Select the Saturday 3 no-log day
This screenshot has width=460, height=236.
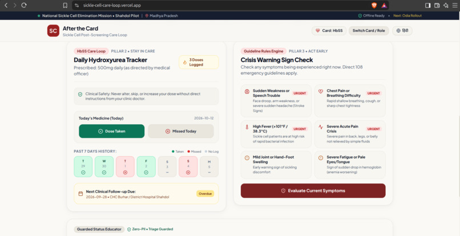(167, 166)
